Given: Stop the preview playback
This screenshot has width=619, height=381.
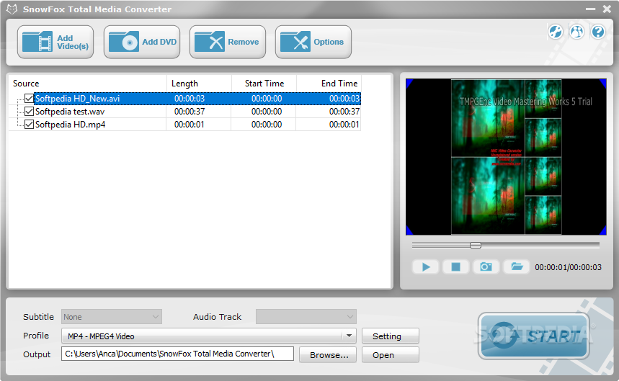Looking at the screenshot, I should click(455, 267).
